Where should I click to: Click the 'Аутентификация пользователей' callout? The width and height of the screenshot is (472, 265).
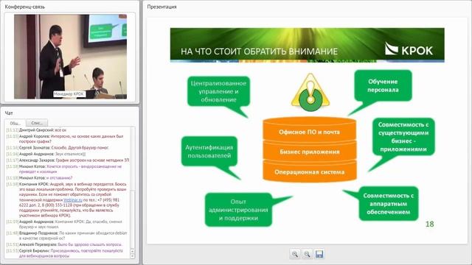tap(209, 152)
